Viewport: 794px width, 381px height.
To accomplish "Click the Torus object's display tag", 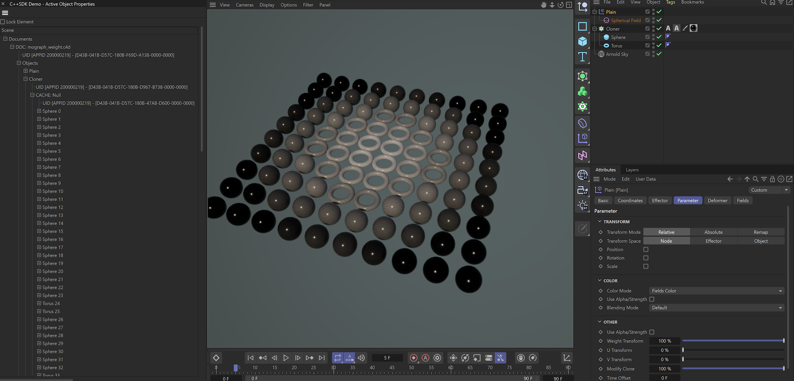I will (668, 45).
